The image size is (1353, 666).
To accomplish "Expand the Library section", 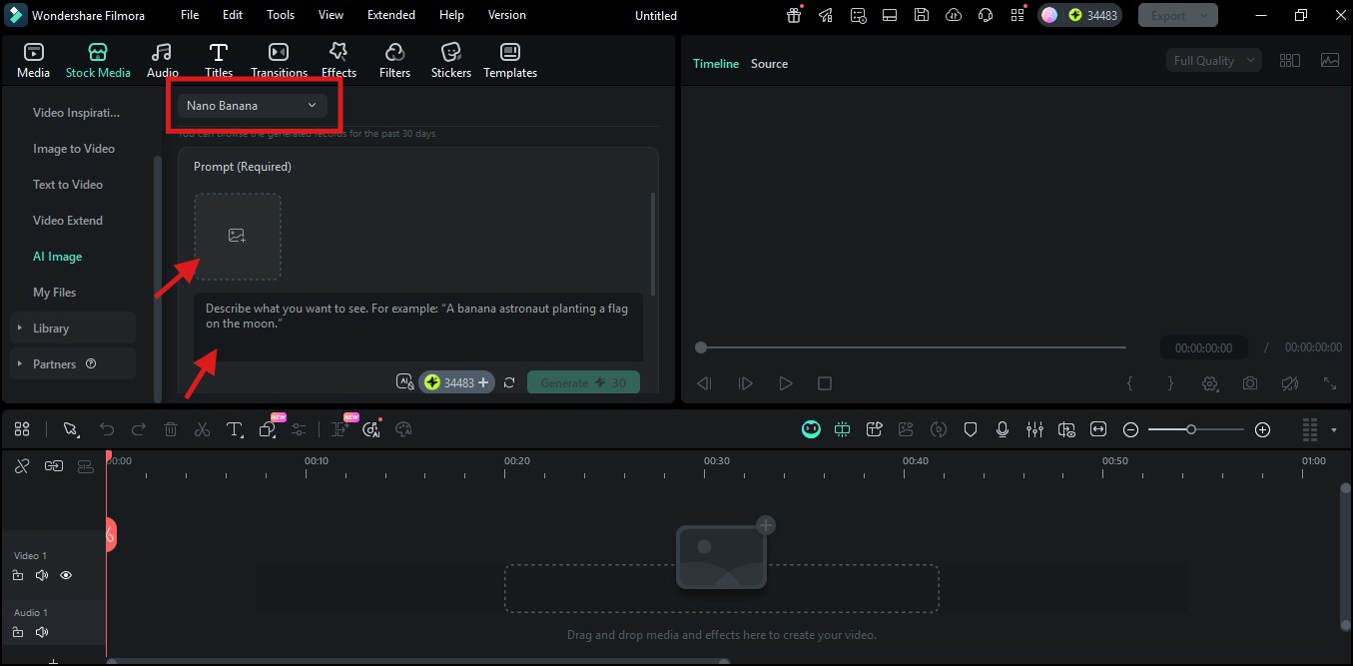I will (x=73, y=328).
